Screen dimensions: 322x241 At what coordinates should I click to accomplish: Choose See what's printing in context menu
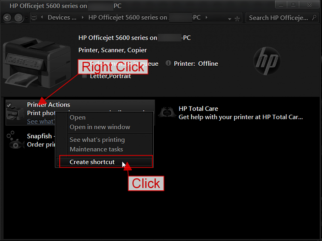click(105, 140)
